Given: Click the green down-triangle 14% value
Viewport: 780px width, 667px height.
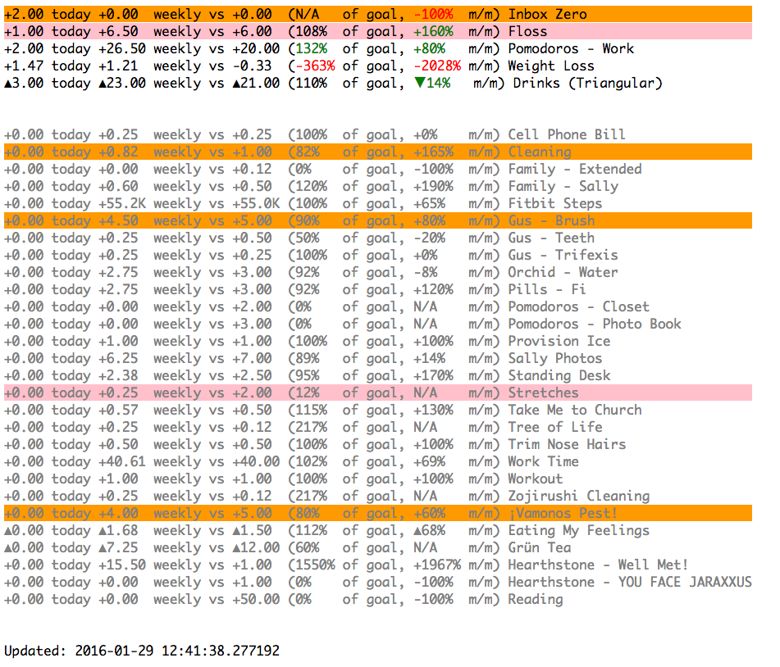Looking at the screenshot, I should coord(433,83).
